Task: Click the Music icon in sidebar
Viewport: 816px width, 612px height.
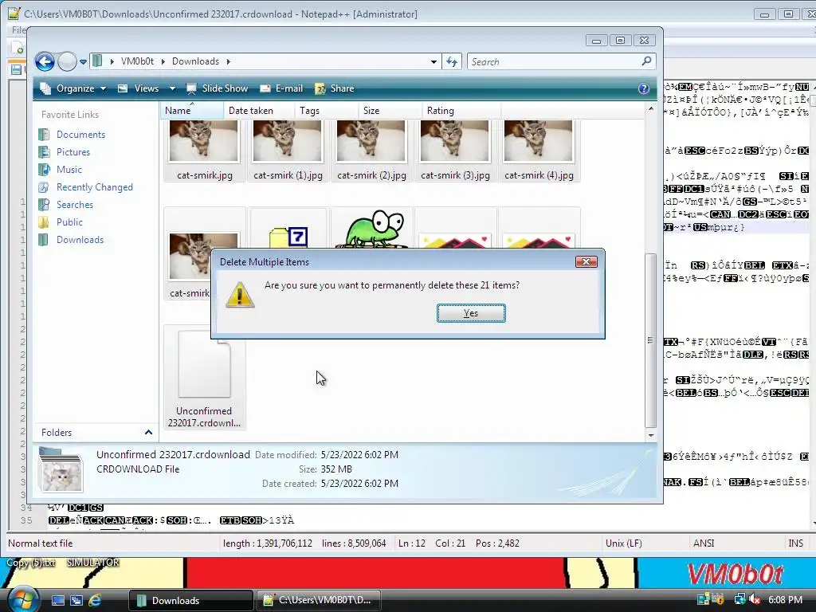Action: [x=45, y=169]
